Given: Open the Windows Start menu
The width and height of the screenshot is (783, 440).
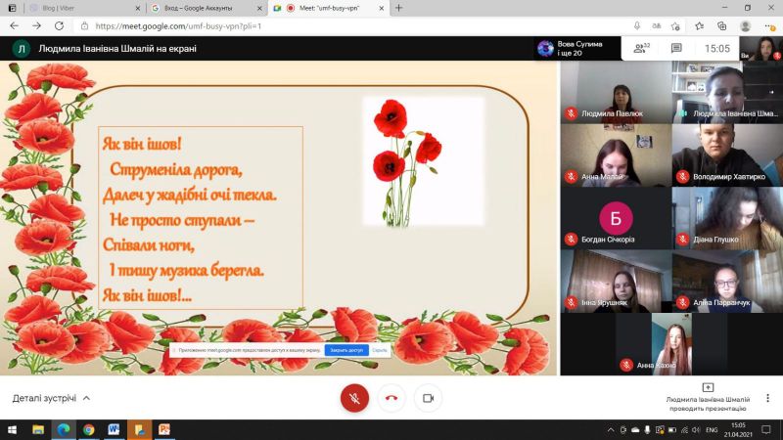Looking at the screenshot, I should [12, 429].
